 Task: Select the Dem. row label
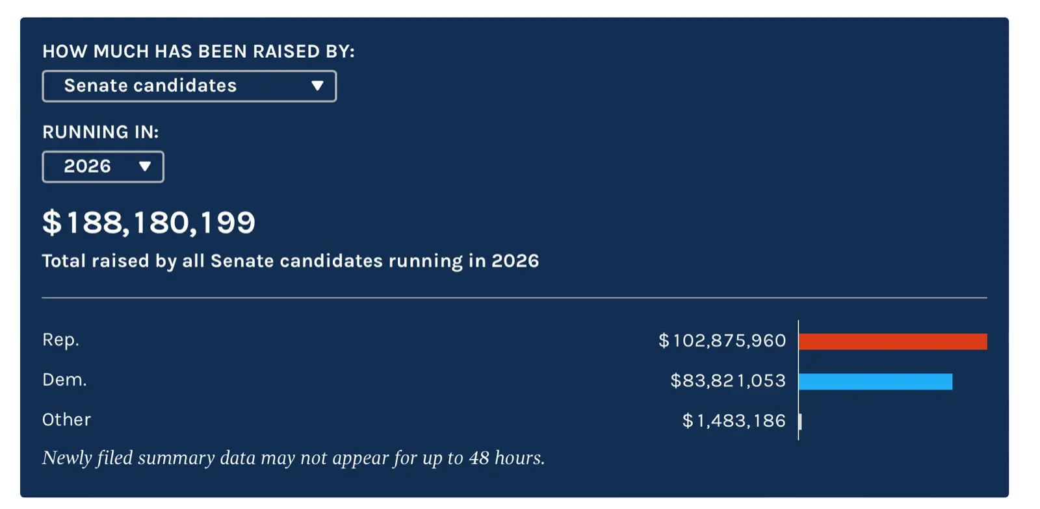click(64, 380)
